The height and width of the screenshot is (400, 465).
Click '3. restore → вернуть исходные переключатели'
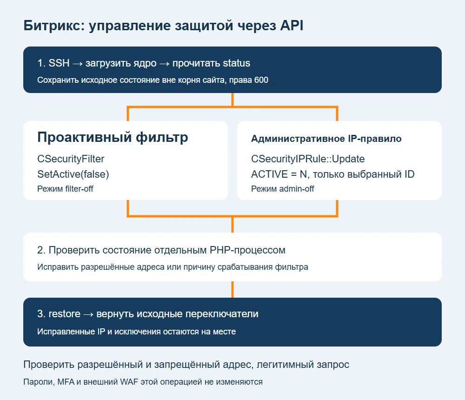pos(148,314)
